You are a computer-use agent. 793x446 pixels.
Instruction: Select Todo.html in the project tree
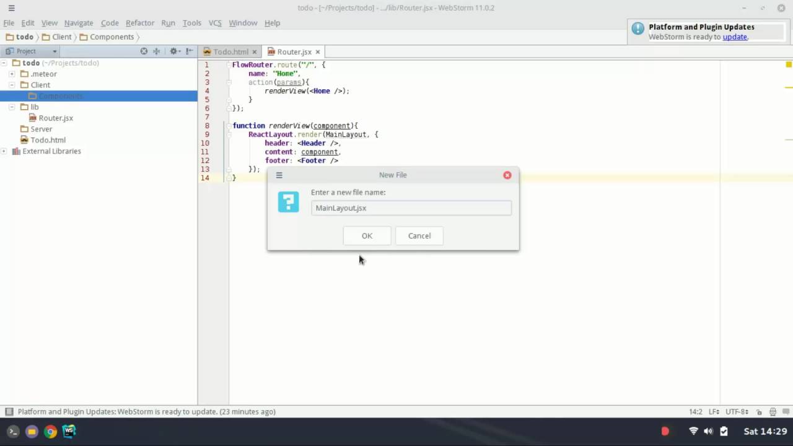coord(48,140)
